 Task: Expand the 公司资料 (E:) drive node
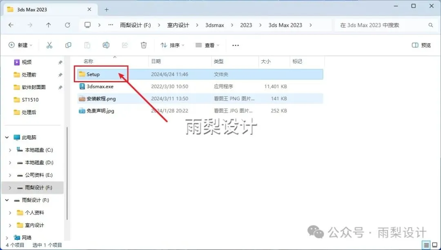tap(10, 175)
